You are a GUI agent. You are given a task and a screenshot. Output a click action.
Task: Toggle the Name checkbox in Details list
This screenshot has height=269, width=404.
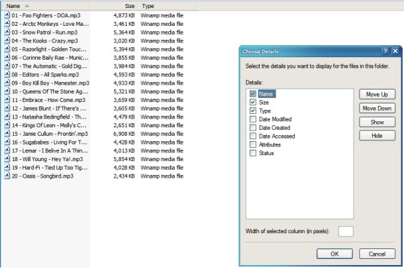coord(253,94)
